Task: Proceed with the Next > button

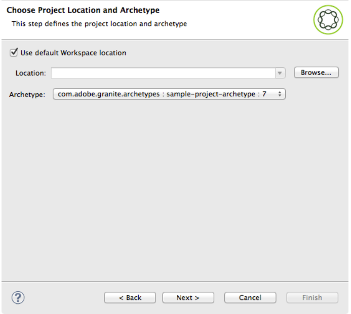Action: pos(188,298)
